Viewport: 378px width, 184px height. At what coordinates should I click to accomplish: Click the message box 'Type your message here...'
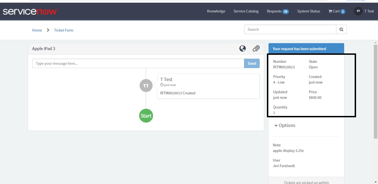[138, 63]
